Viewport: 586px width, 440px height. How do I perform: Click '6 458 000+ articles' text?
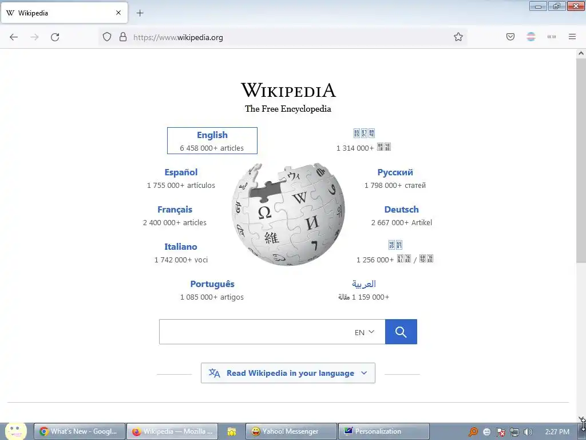pyautogui.click(x=212, y=148)
